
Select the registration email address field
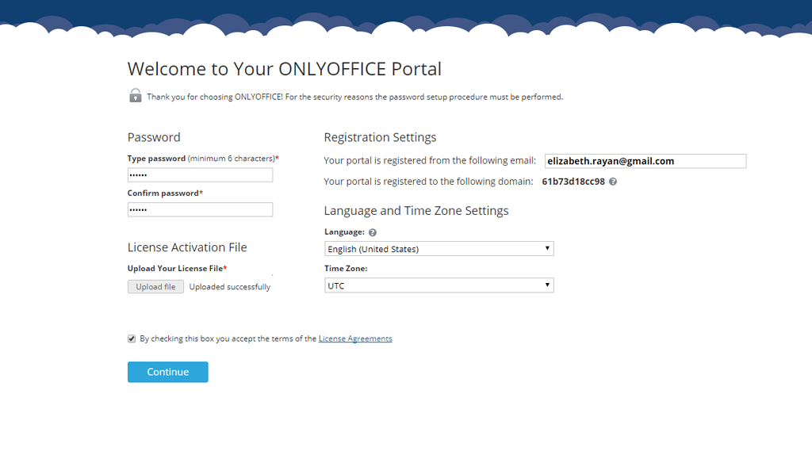645,160
